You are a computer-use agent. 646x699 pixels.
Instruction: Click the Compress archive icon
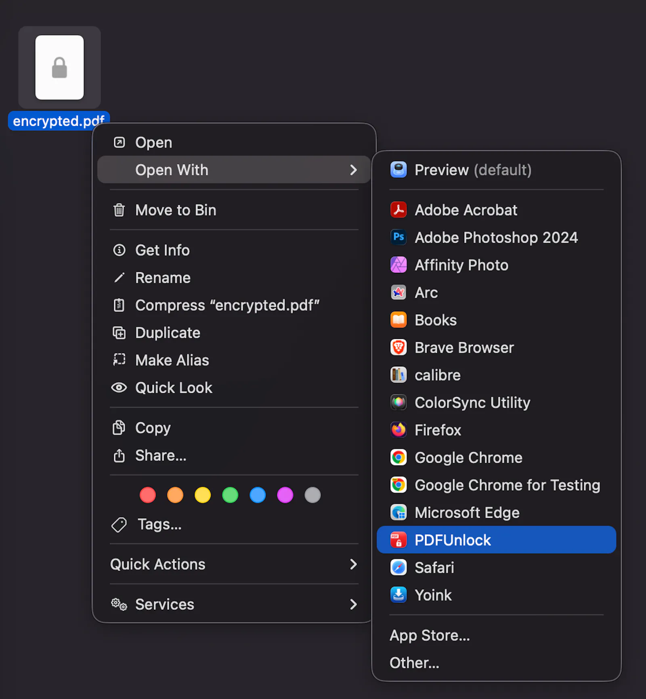[119, 305]
